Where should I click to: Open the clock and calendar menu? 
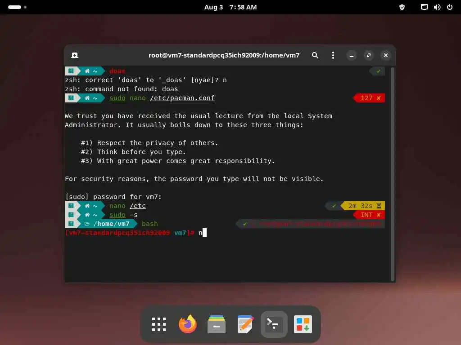point(230,7)
